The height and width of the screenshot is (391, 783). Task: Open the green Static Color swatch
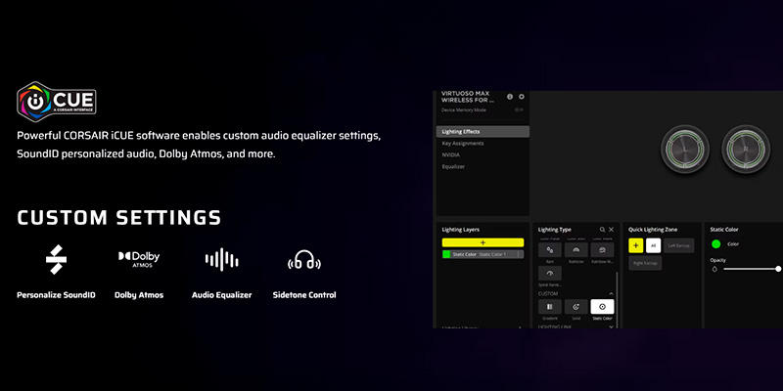click(716, 244)
